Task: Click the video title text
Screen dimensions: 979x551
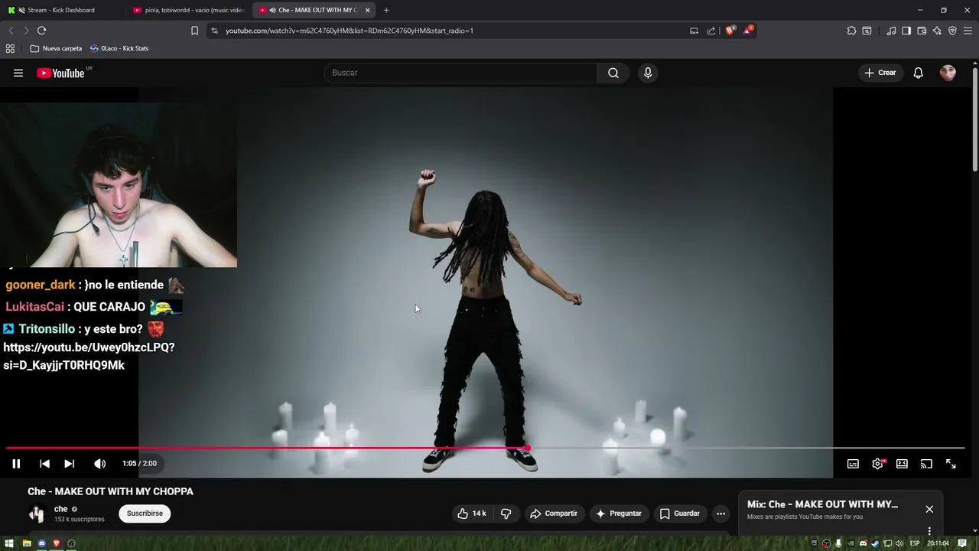Action: pos(111,491)
